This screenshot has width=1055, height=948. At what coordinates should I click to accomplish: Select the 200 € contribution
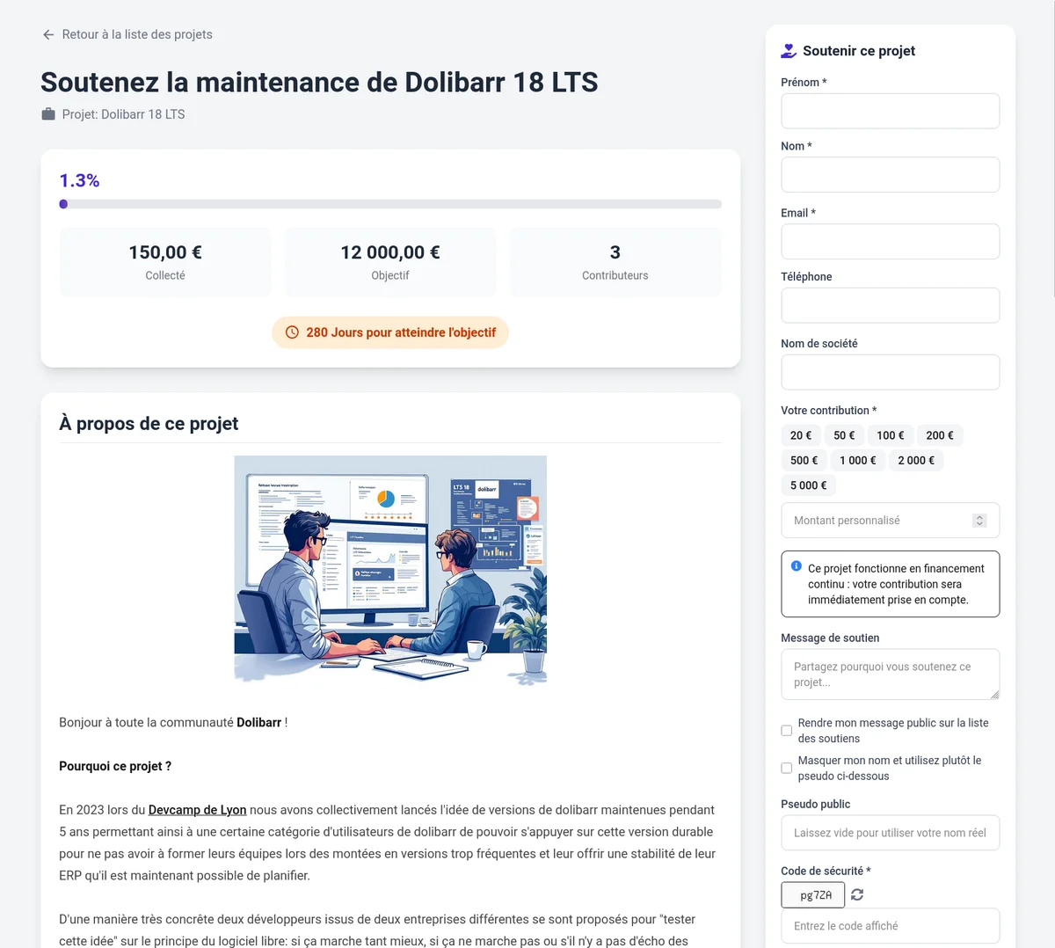point(940,435)
